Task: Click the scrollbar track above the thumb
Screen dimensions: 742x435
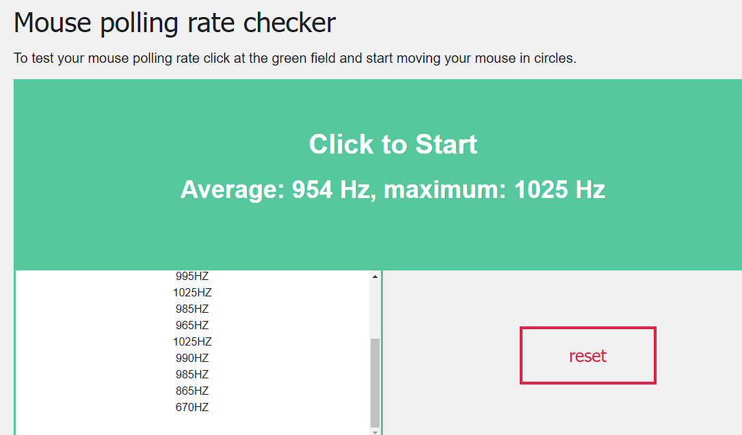Action: pyautogui.click(x=375, y=310)
